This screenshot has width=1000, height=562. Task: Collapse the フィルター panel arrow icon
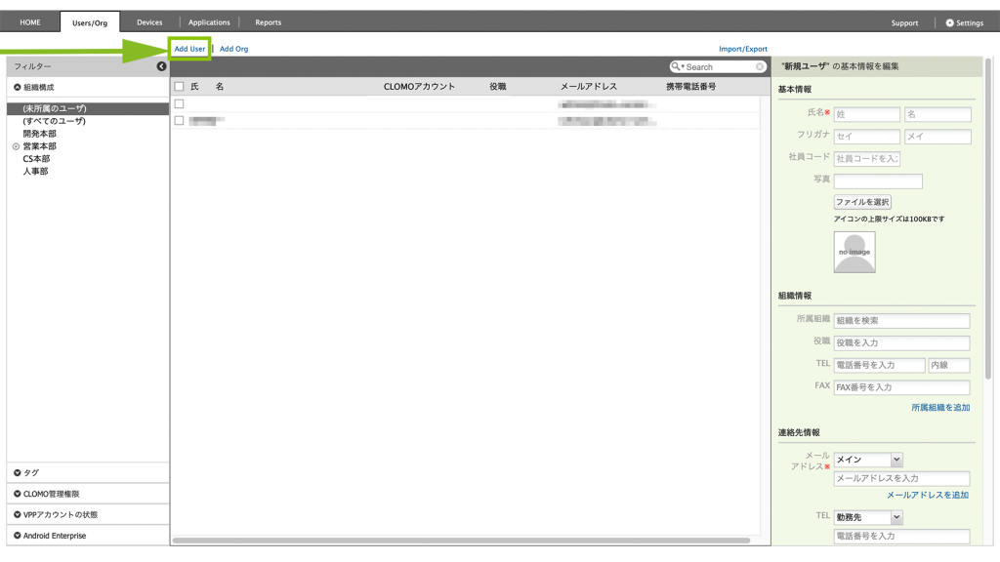click(161, 66)
